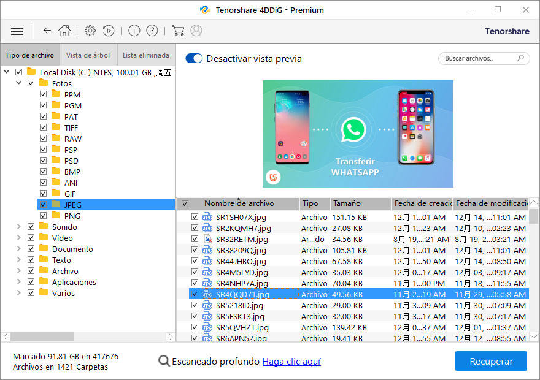This screenshot has width=540, height=380.
Task: Click the Tenorshare brand label
Action: tap(507, 31)
